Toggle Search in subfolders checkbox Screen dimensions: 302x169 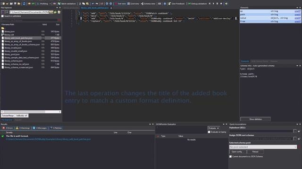[2, 16]
